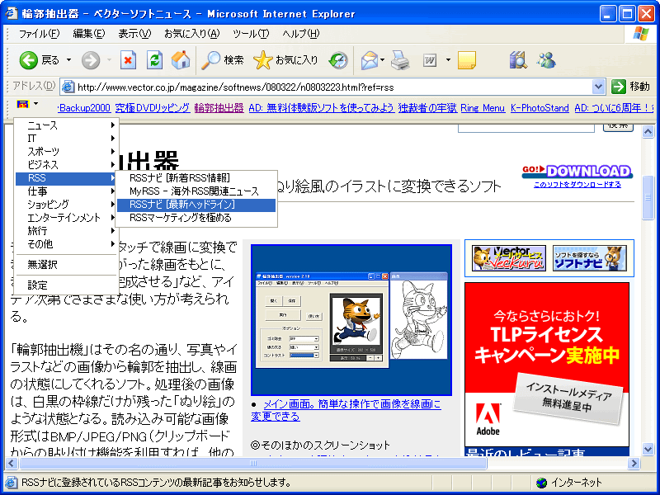Click the Windows flag logo
The width and height of the screenshot is (660, 495).
(641, 34)
